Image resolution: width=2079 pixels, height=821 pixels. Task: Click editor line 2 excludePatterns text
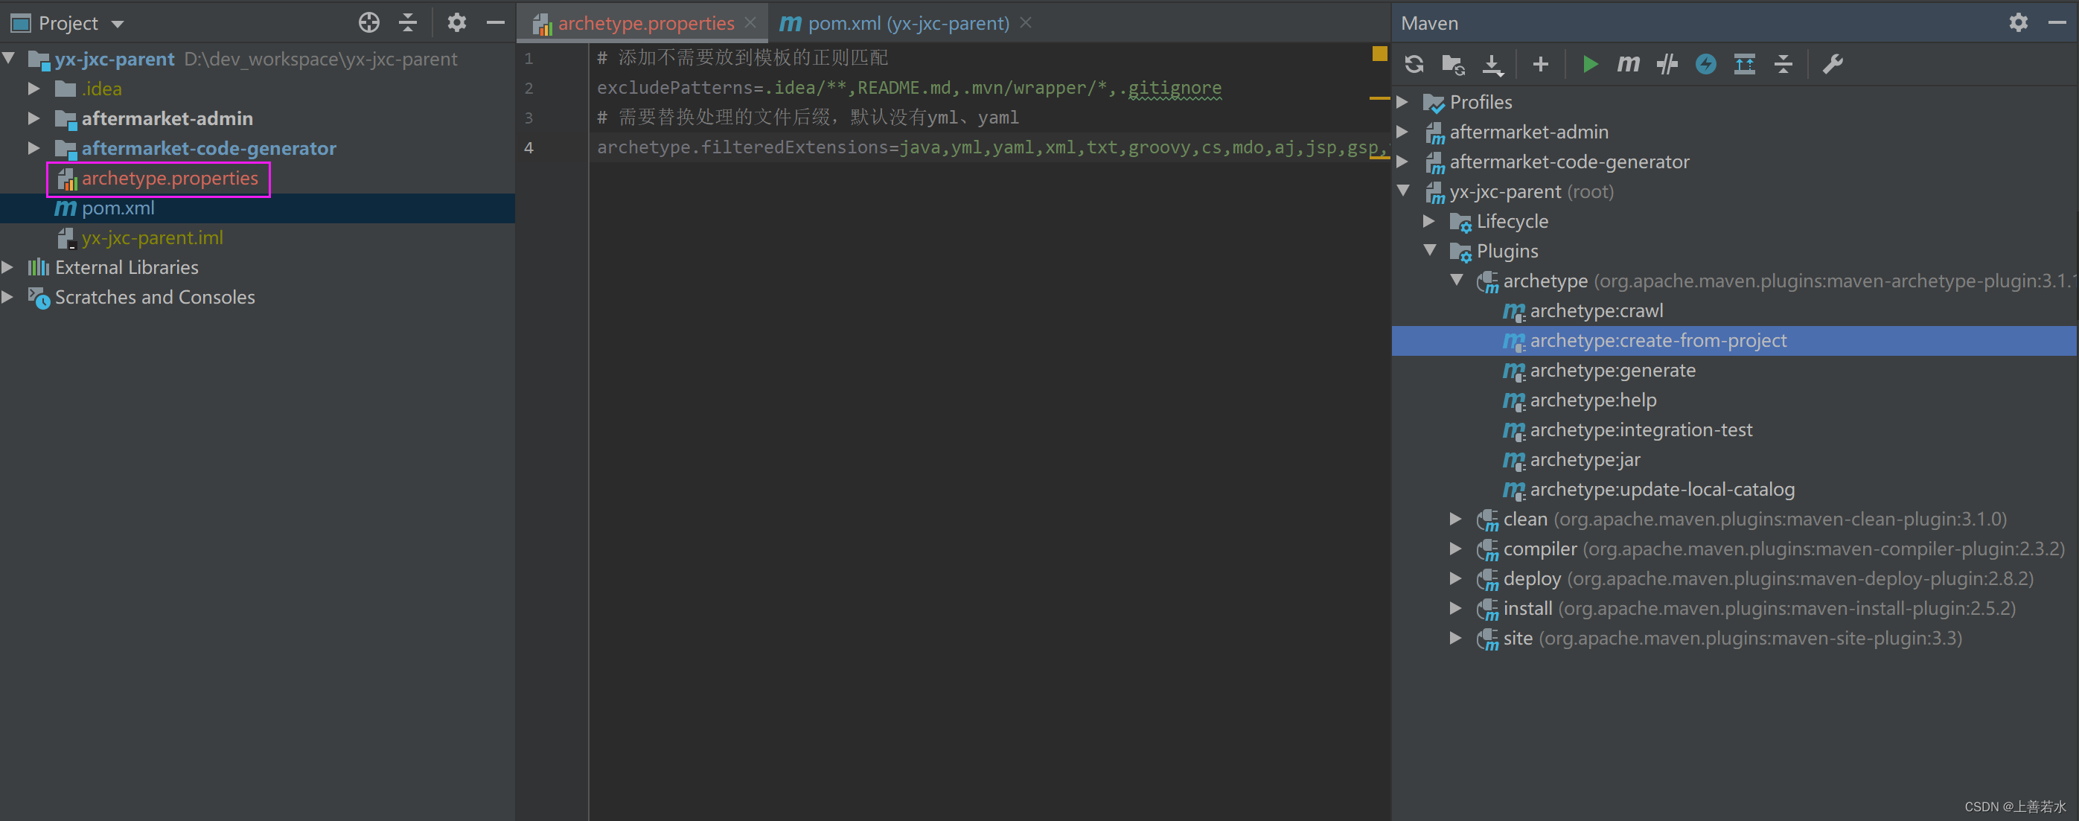(x=909, y=88)
